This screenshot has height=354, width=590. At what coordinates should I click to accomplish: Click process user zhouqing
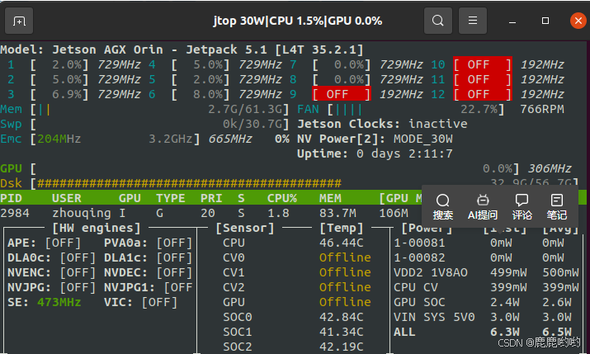[x=81, y=213]
